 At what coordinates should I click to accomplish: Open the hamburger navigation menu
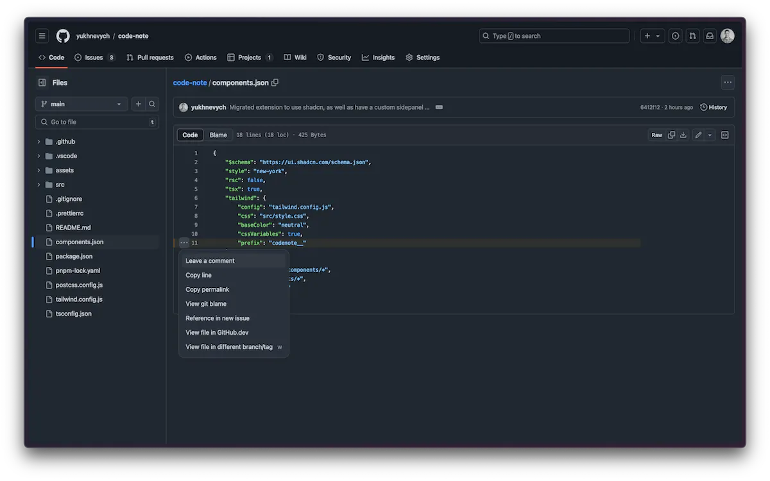coord(42,36)
